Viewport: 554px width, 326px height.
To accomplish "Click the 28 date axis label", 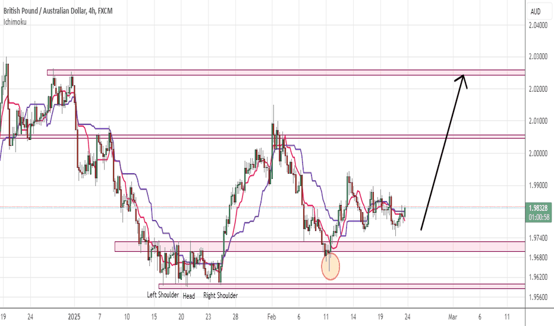I will [235, 317].
